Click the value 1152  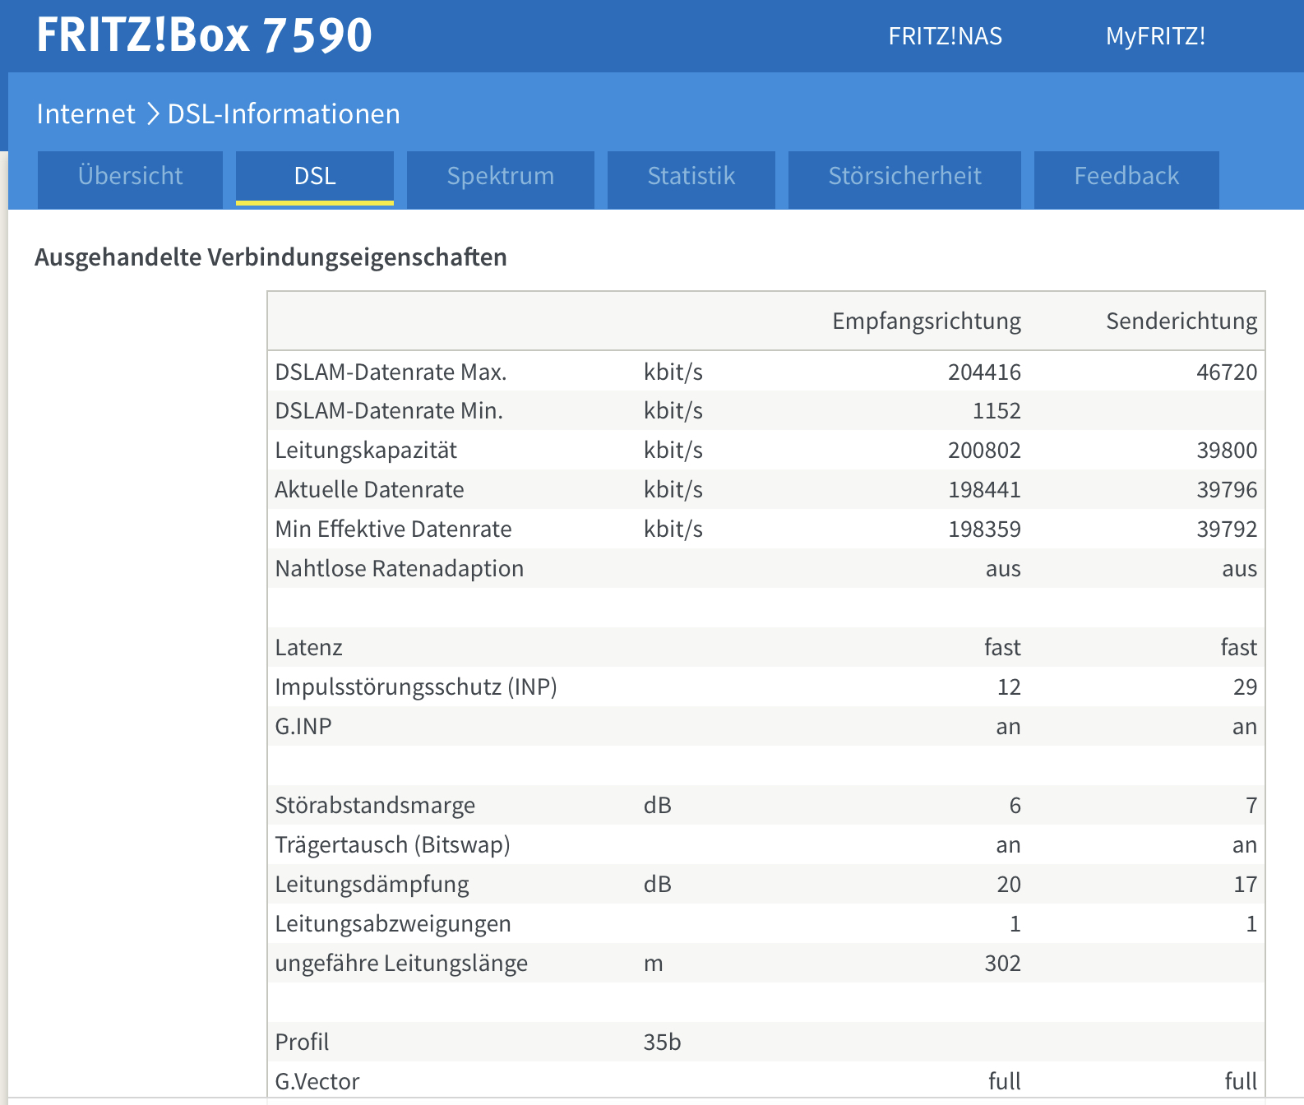tap(996, 410)
